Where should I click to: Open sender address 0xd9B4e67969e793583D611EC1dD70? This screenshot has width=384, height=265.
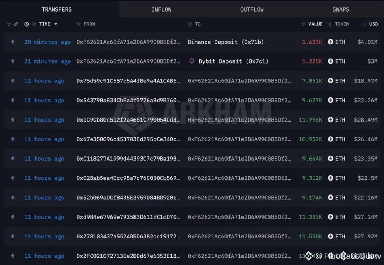128,217
